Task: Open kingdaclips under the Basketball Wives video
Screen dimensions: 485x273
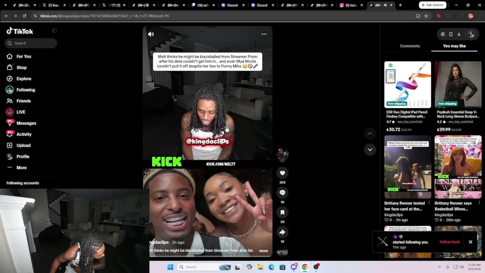Action: (444, 215)
